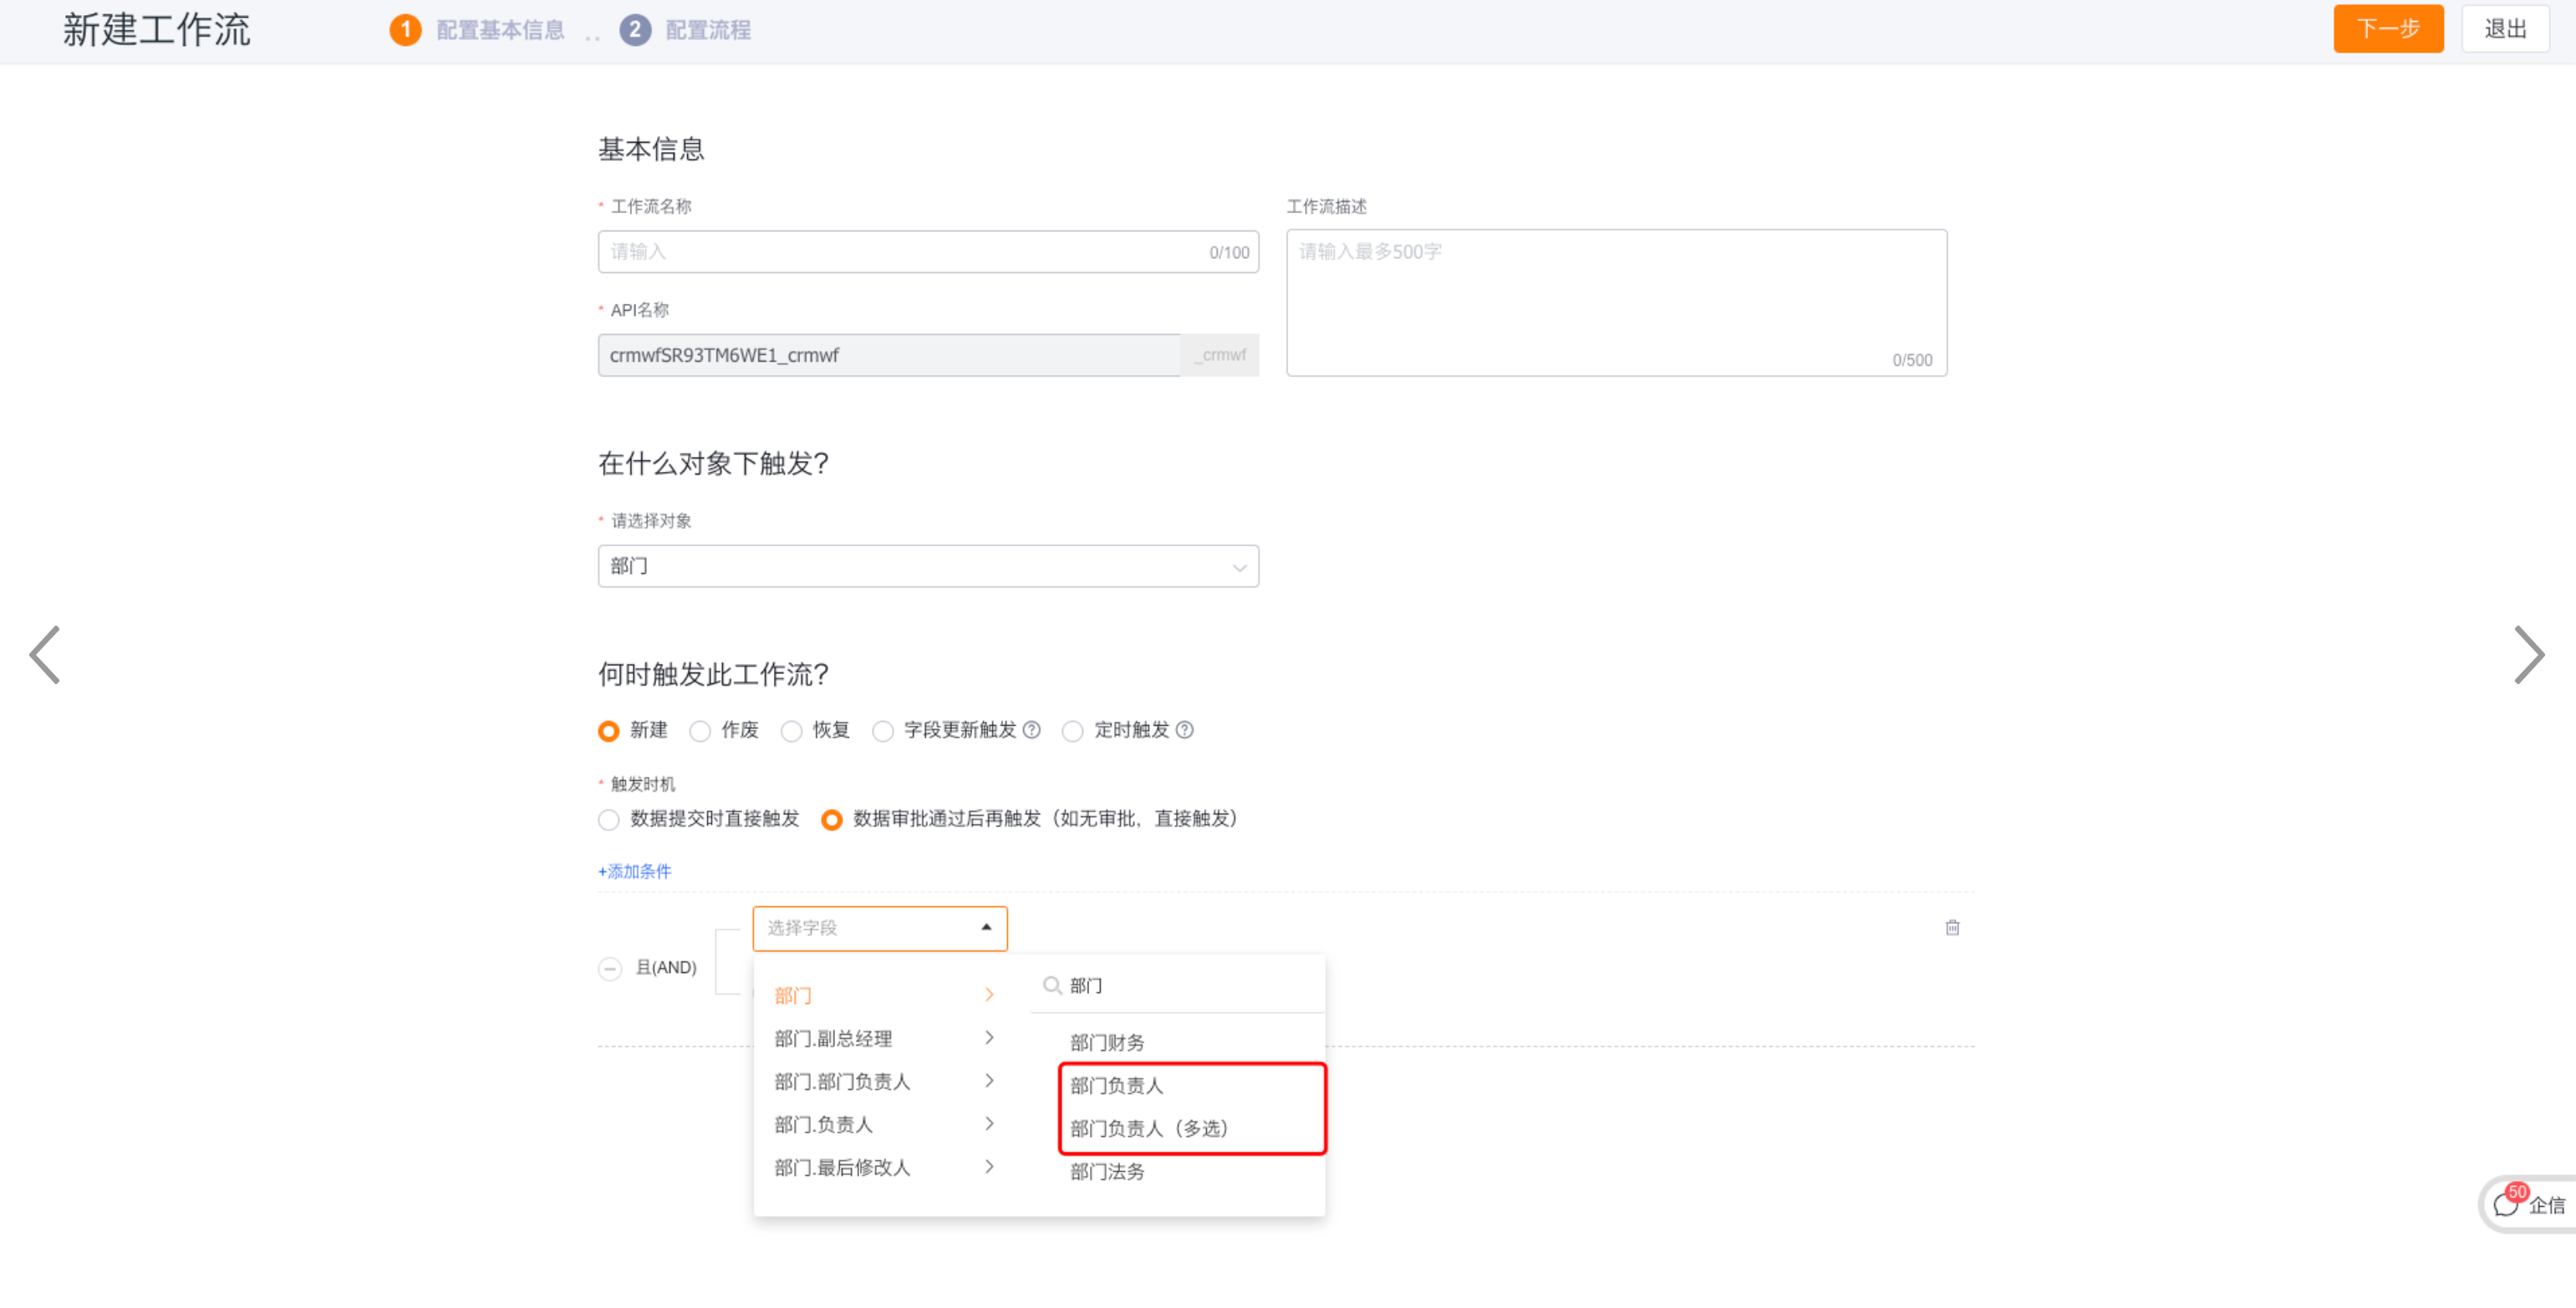The width and height of the screenshot is (2576, 1308).
Task: Click into the 工作流名称 input field
Action: (900, 251)
